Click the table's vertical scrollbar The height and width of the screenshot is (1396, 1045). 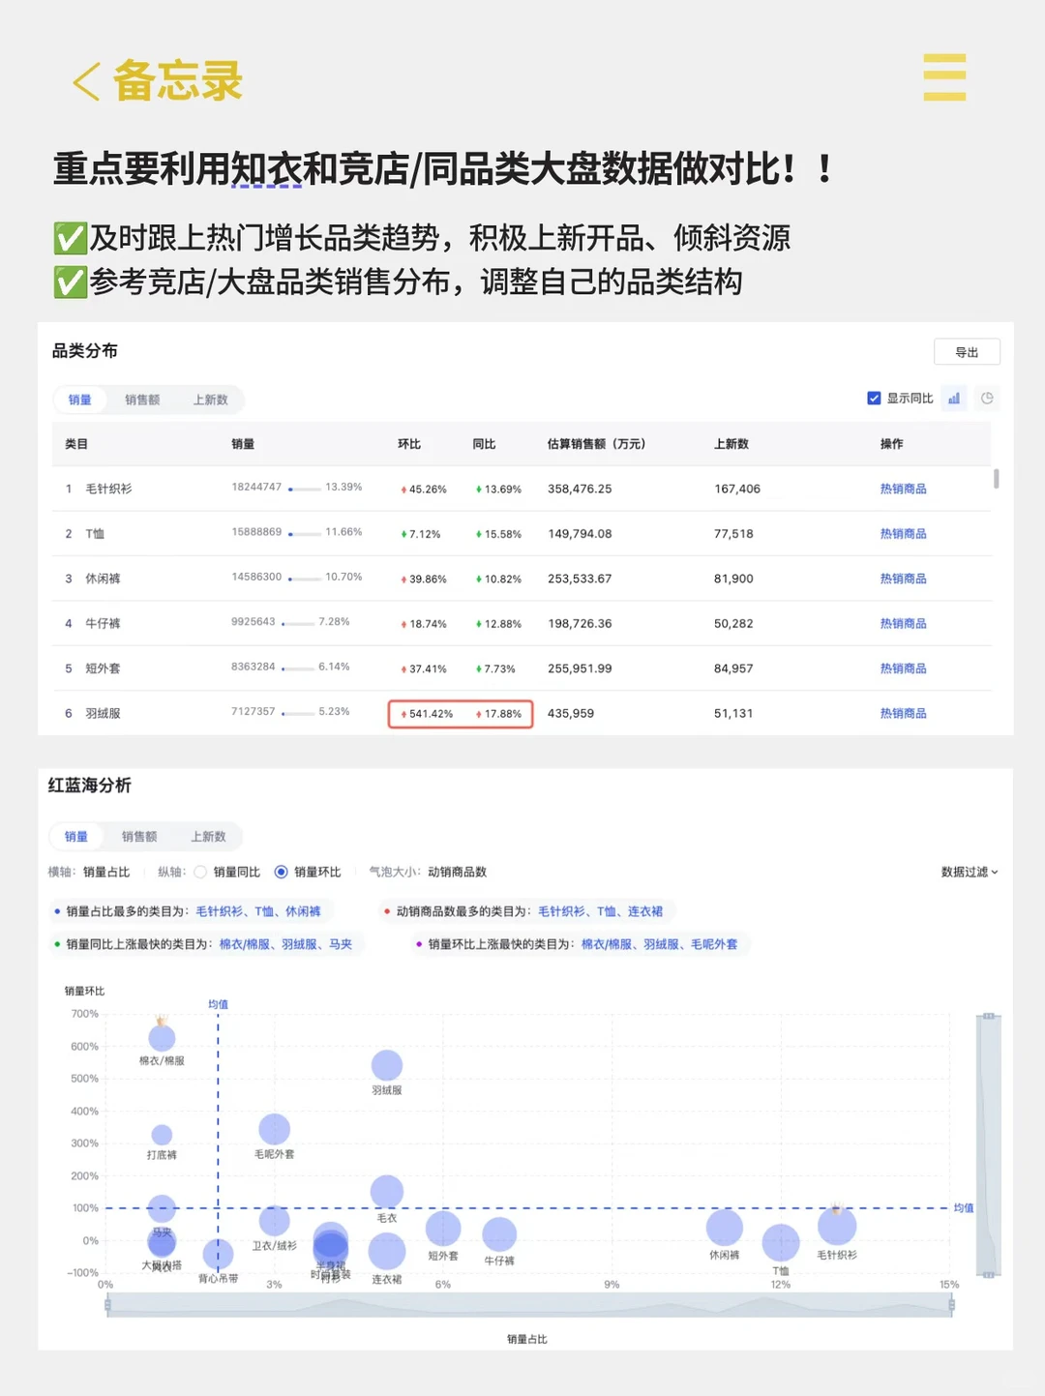click(996, 479)
